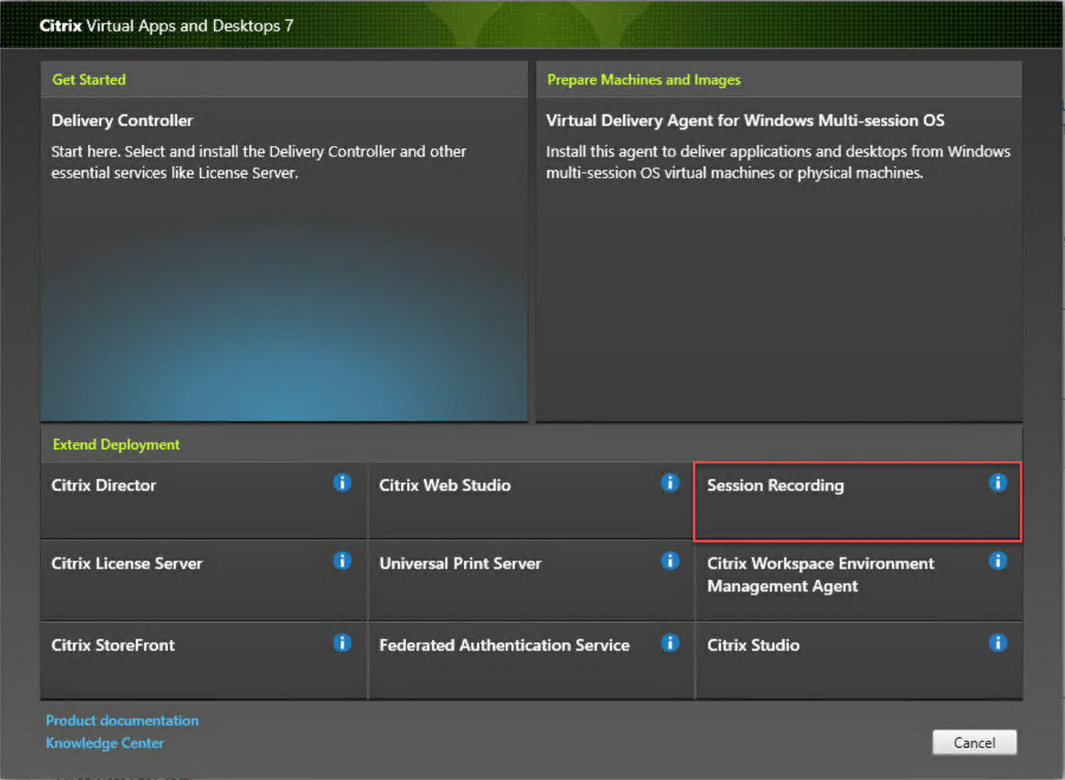Click the Universal Print Server info icon
This screenshot has width=1065, height=780.
(670, 561)
